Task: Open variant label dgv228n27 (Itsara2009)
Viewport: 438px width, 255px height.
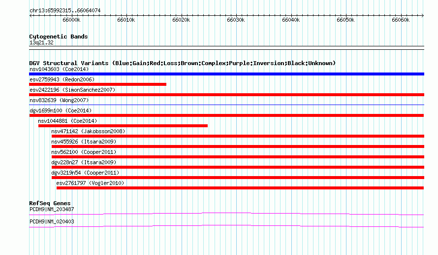Action: [84, 162]
